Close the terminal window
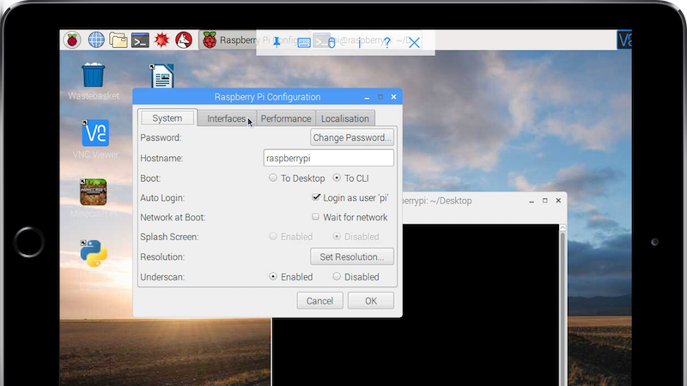 pyautogui.click(x=558, y=201)
